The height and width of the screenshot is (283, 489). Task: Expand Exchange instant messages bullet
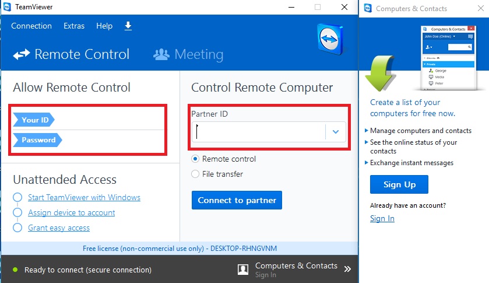coord(367,163)
